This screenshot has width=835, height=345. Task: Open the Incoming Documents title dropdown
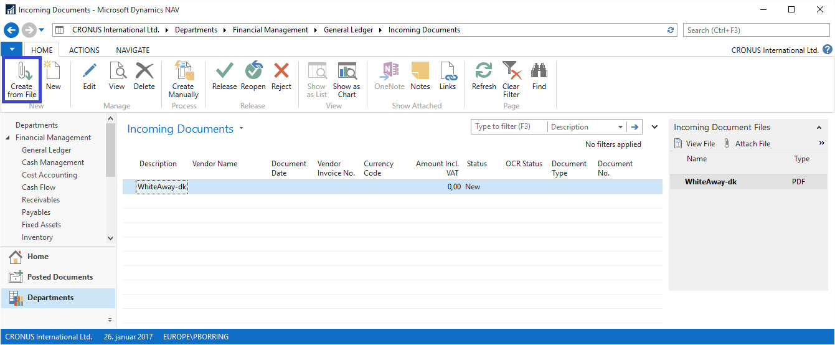coord(242,129)
